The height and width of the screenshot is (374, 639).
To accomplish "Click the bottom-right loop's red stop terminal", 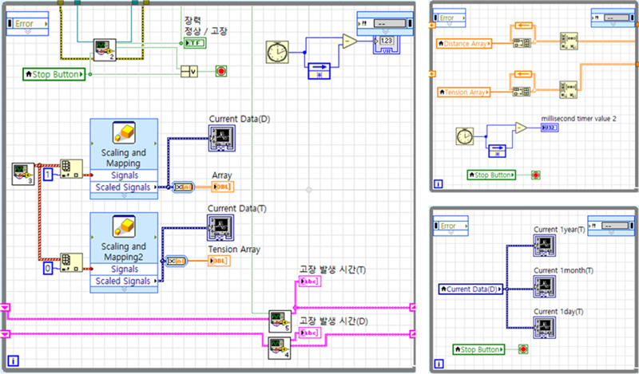I will [x=522, y=349].
